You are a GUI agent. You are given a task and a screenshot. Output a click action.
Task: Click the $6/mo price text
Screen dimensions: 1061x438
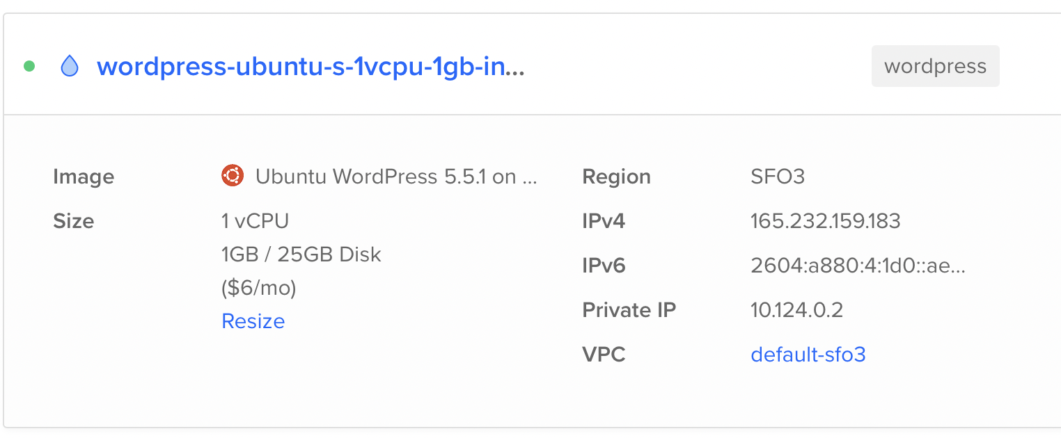[258, 288]
